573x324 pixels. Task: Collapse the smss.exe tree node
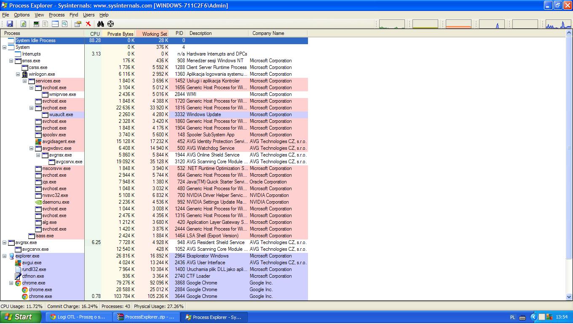click(x=11, y=61)
